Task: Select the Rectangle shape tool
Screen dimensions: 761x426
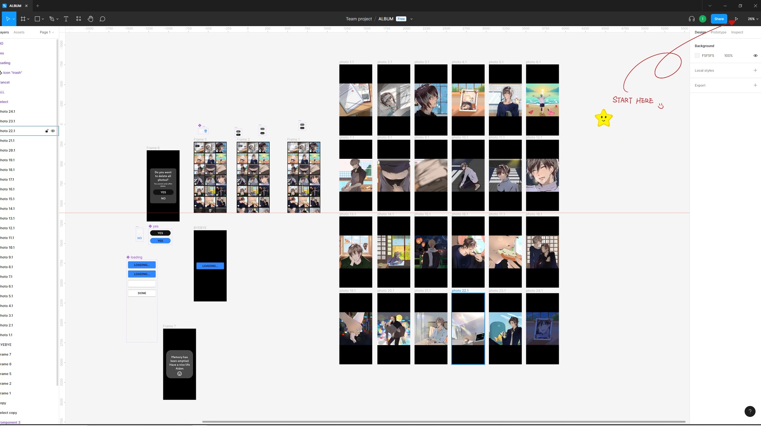Action: click(x=37, y=19)
